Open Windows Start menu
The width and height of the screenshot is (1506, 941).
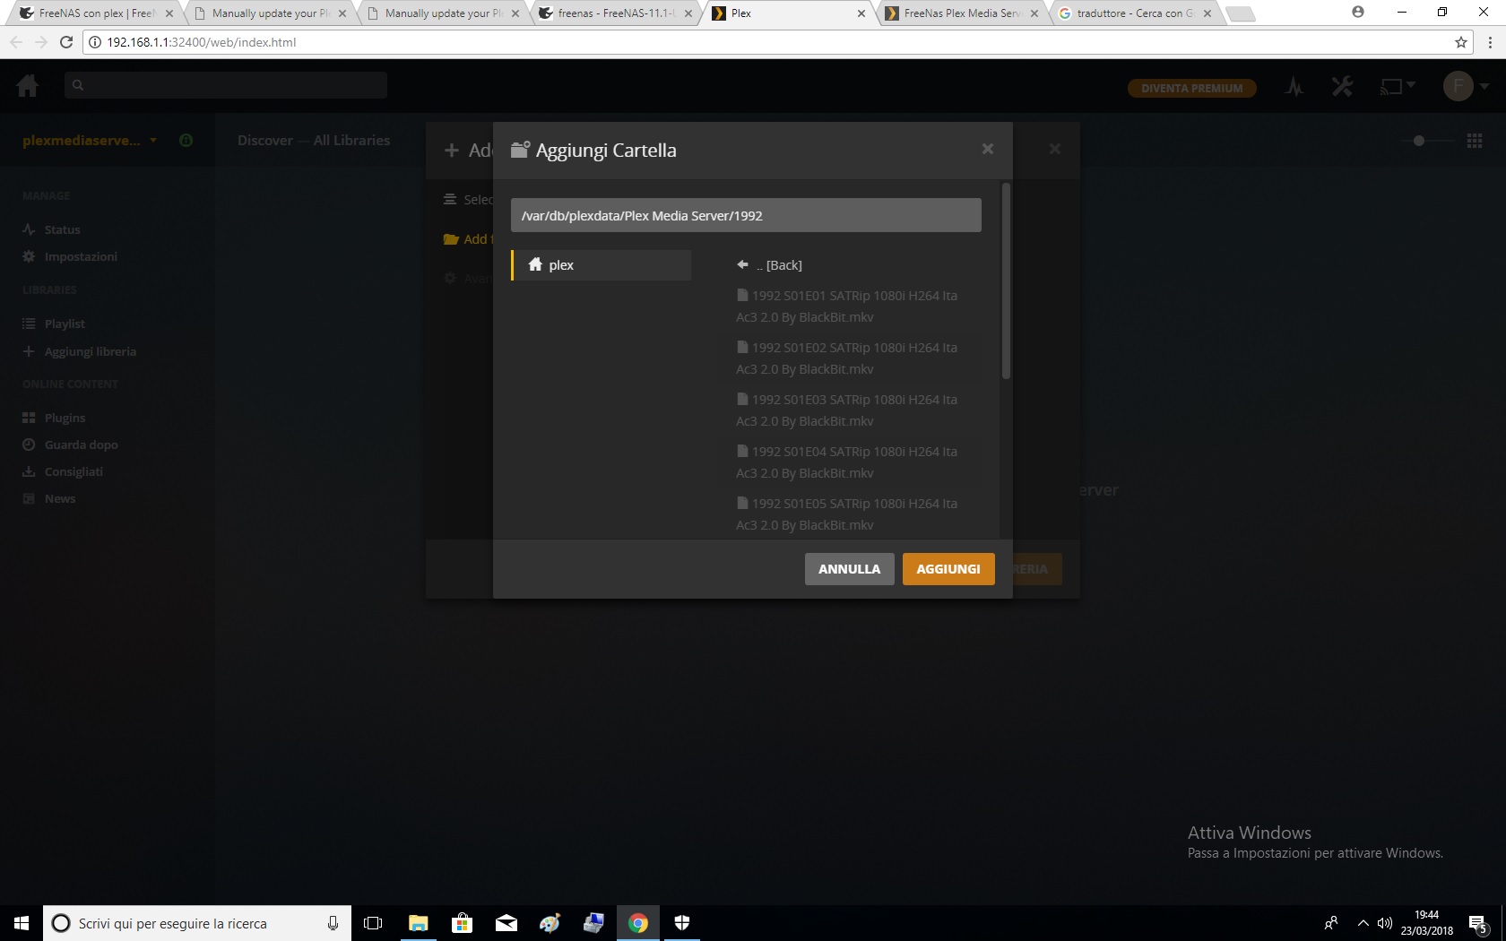point(22,923)
